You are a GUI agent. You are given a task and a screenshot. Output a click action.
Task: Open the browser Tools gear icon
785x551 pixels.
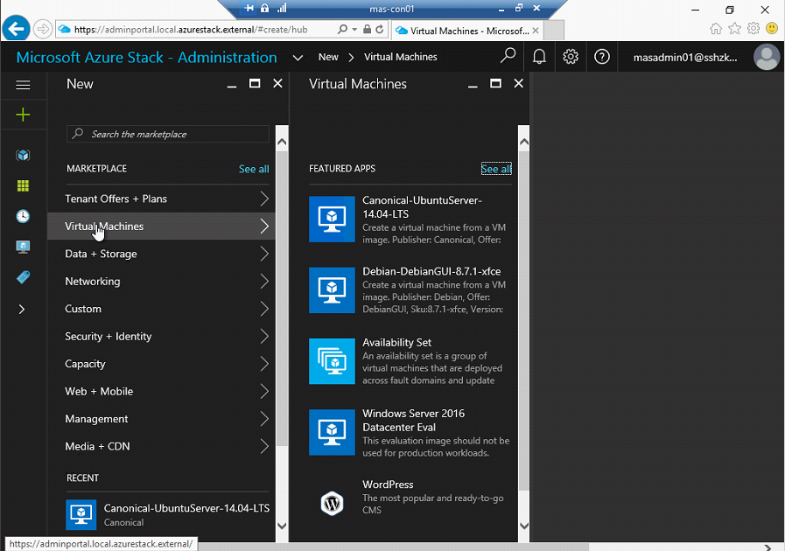click(753, 29)
